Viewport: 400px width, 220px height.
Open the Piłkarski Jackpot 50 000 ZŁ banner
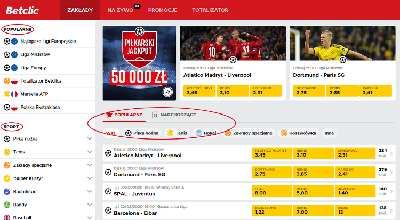pyautogui.click(x=139, y=63)
